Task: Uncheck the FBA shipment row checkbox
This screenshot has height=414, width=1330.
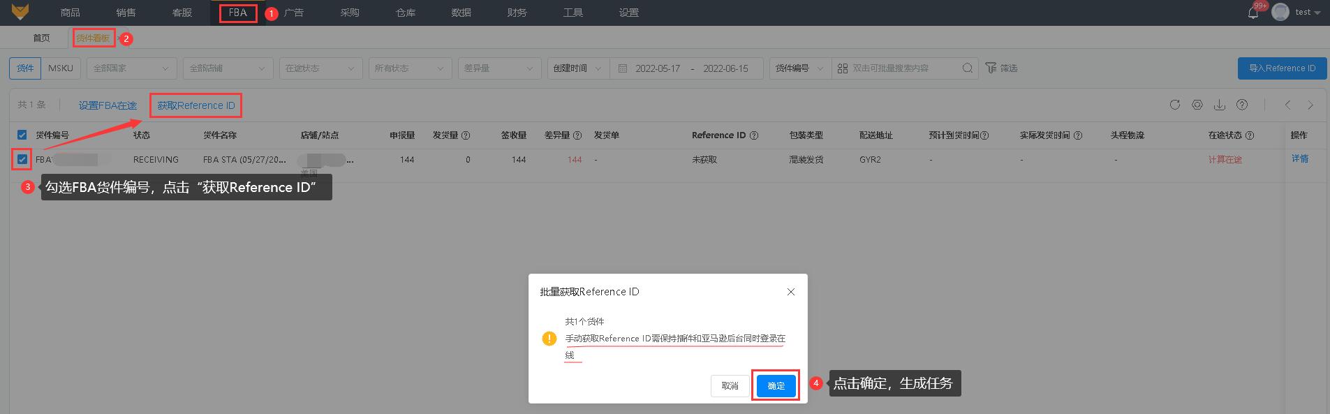Action: [x=22, y=160]
